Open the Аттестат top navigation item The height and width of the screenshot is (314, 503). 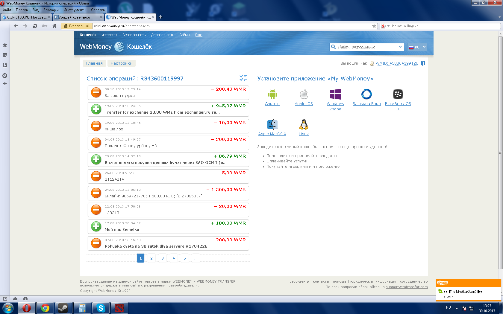(110, 35)
